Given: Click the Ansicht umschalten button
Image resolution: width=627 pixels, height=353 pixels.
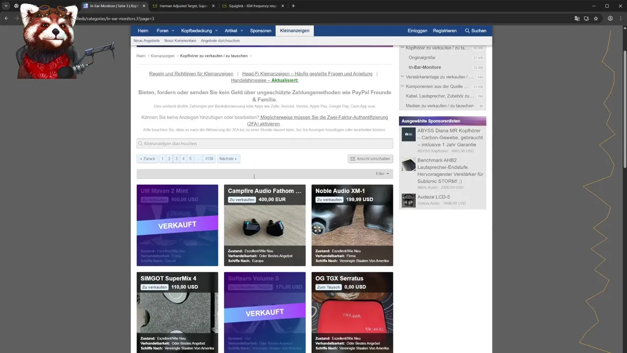Looking at the screenshot, I should 370,159.
